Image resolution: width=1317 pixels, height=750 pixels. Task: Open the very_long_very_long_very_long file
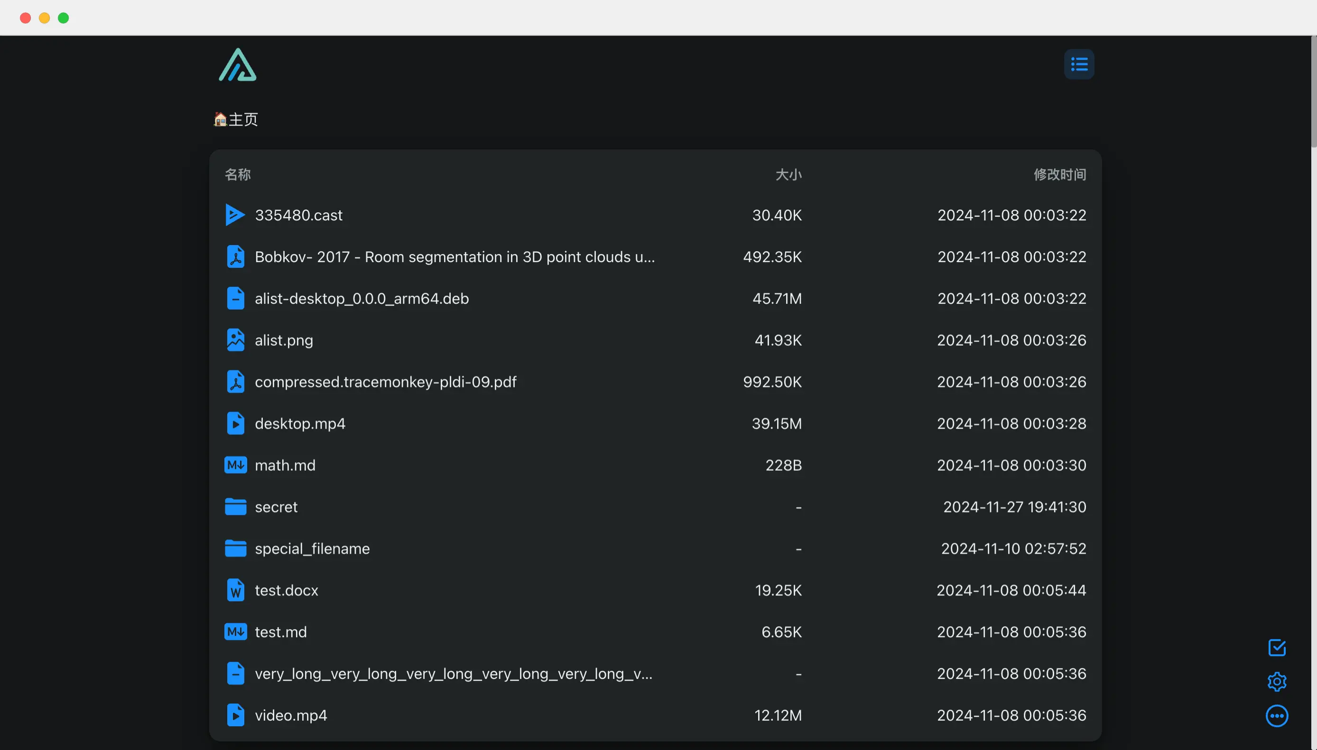tap(454, 674)
